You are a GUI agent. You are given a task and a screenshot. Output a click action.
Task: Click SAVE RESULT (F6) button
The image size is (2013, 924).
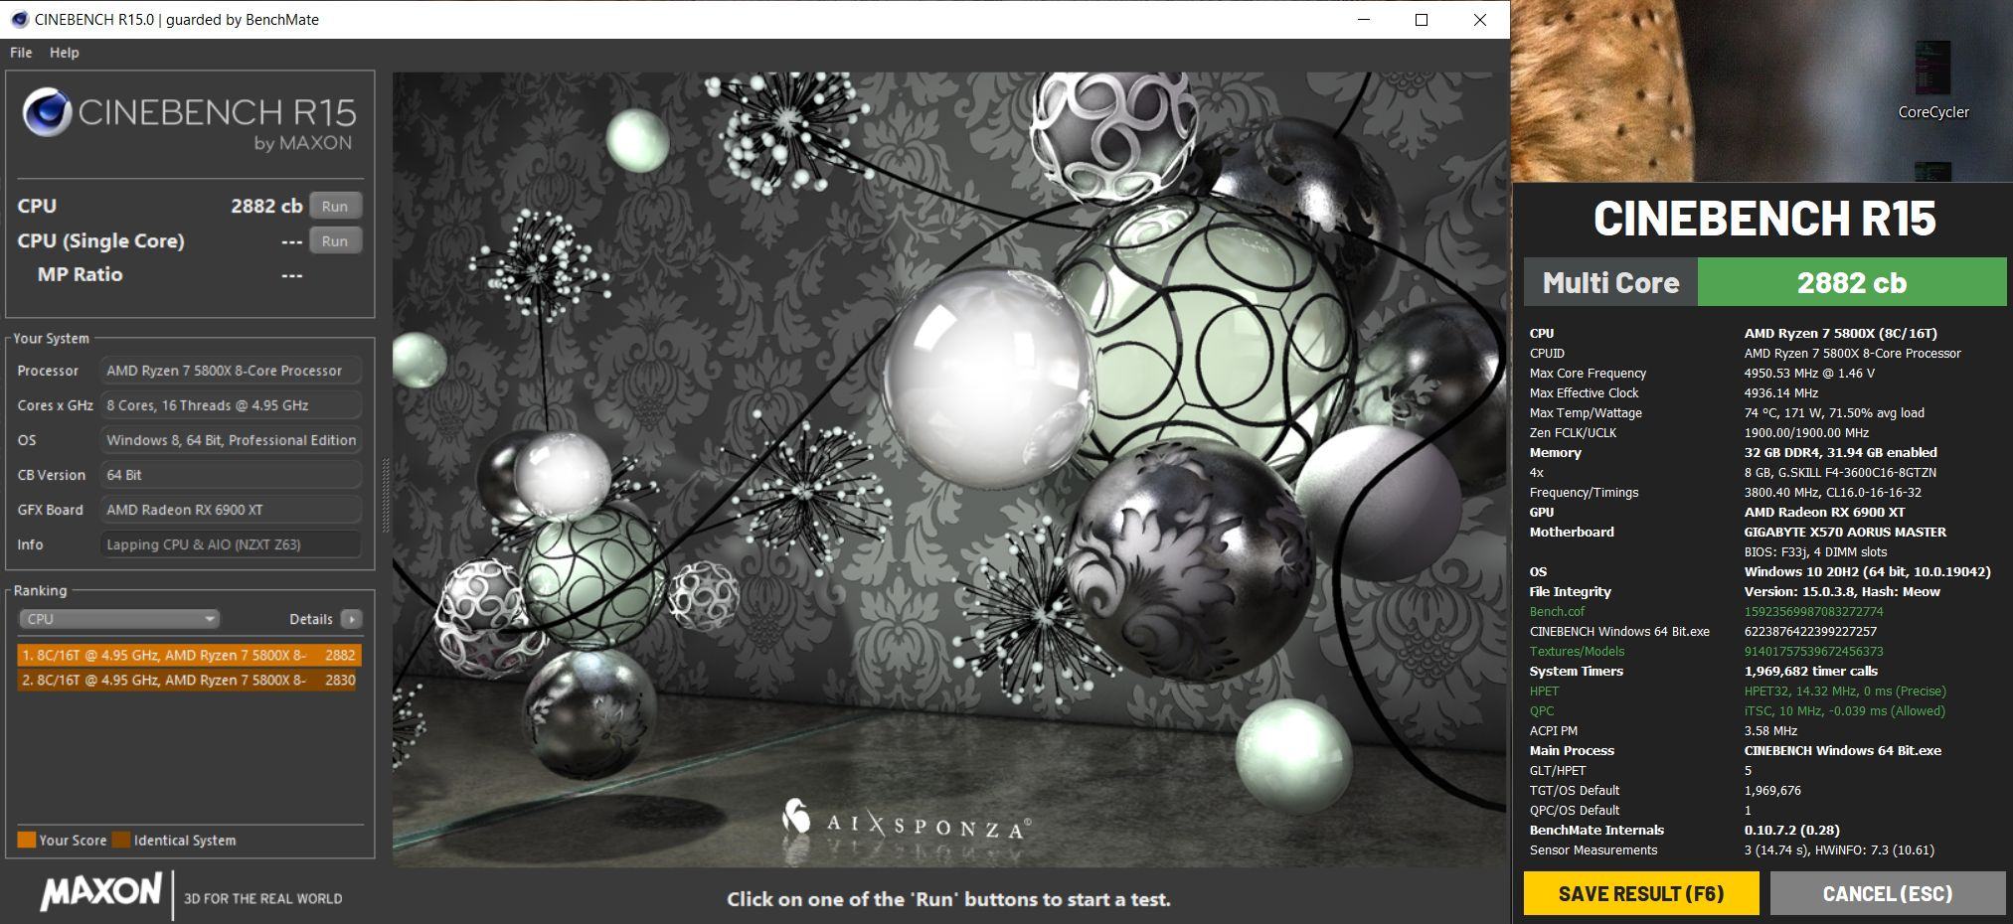point(1641,893)
